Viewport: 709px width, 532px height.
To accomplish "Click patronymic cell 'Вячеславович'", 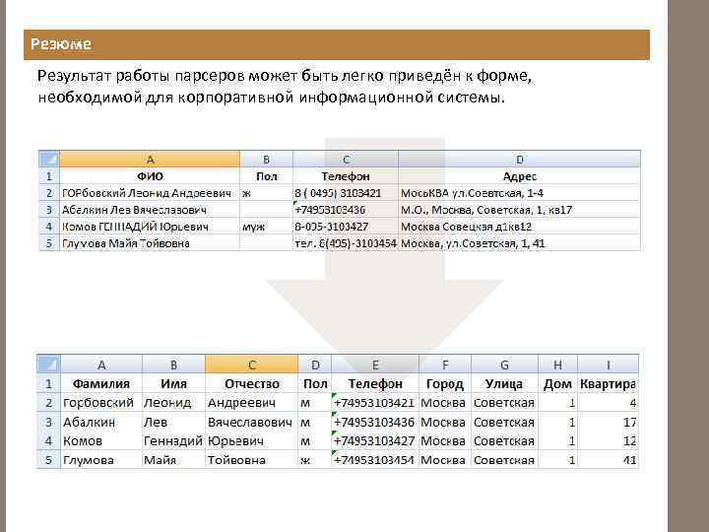I will (x=252, y=422).
